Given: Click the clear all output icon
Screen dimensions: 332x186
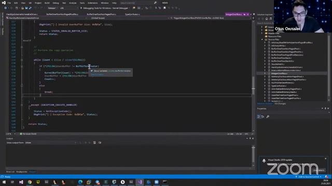Looking at the screenshot, I should click(94, 143).
